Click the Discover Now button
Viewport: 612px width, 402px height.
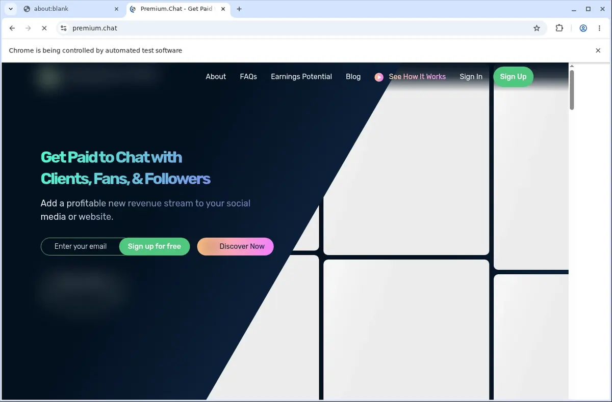(236, 246)
